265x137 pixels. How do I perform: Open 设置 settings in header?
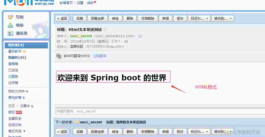[x=80, y=3]
